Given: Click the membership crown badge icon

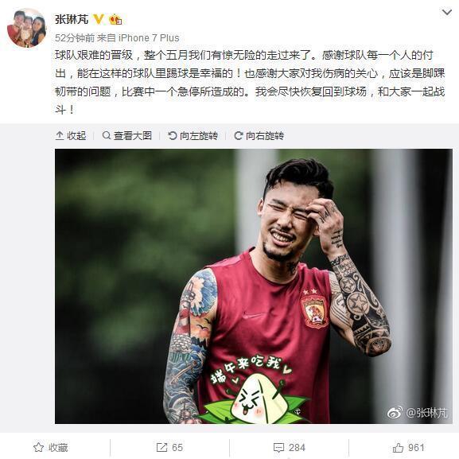Looking at the screenshot, I should [x=115, y=20].
